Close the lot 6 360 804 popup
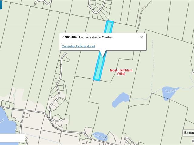 142,37
